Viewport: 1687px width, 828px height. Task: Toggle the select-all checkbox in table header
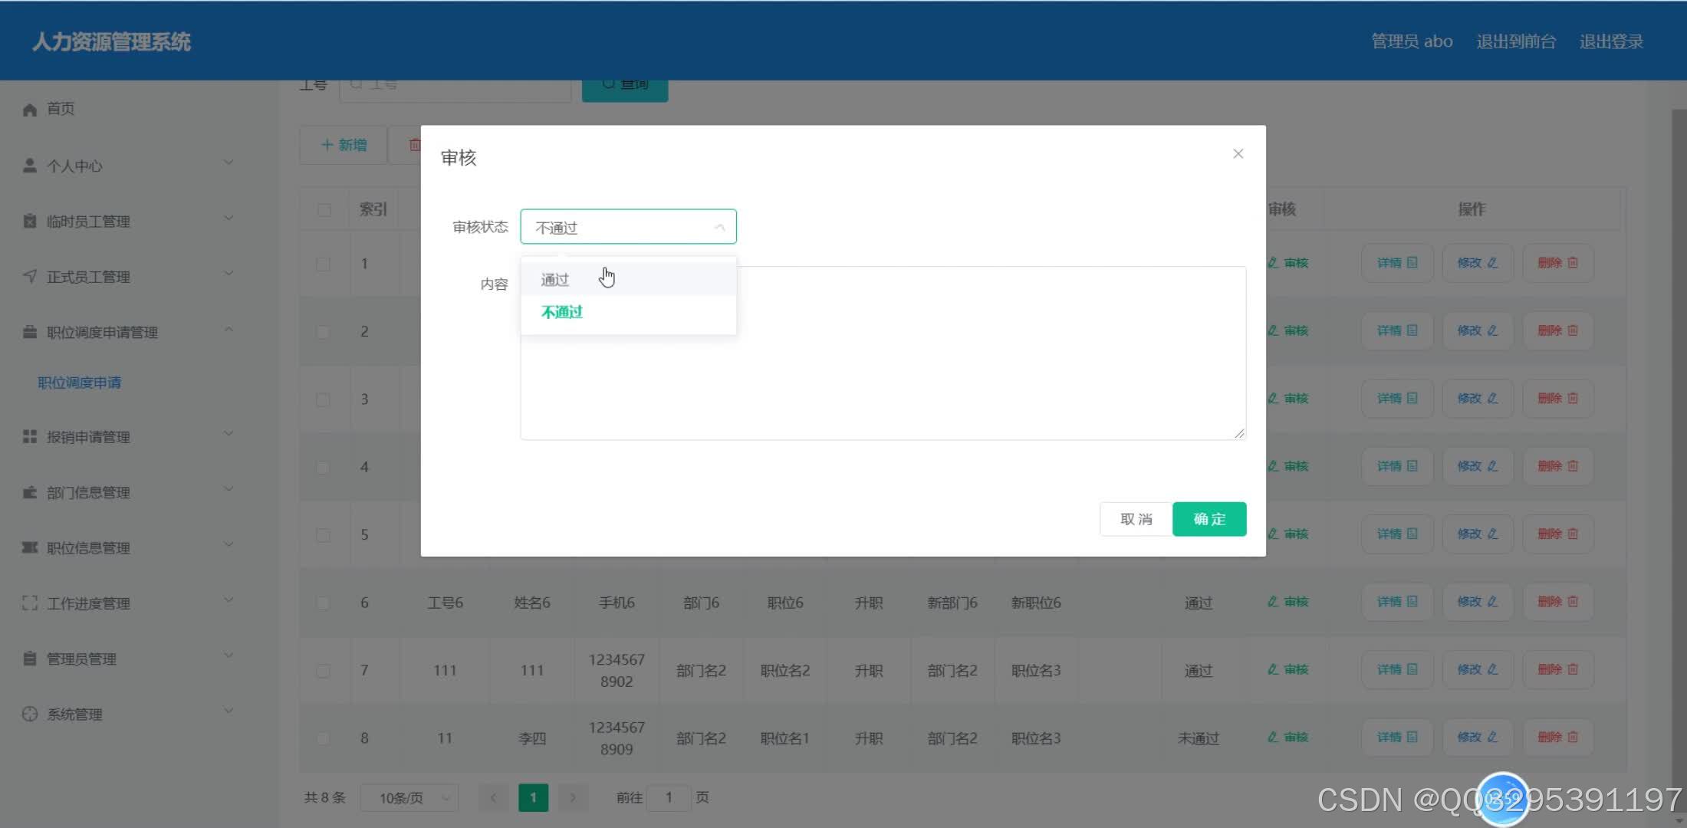coord(324,210)
